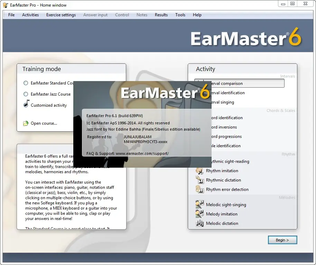Maximize the EarMaster Pro window
Viewport: 316px width, 265px height.
point(292,3)
